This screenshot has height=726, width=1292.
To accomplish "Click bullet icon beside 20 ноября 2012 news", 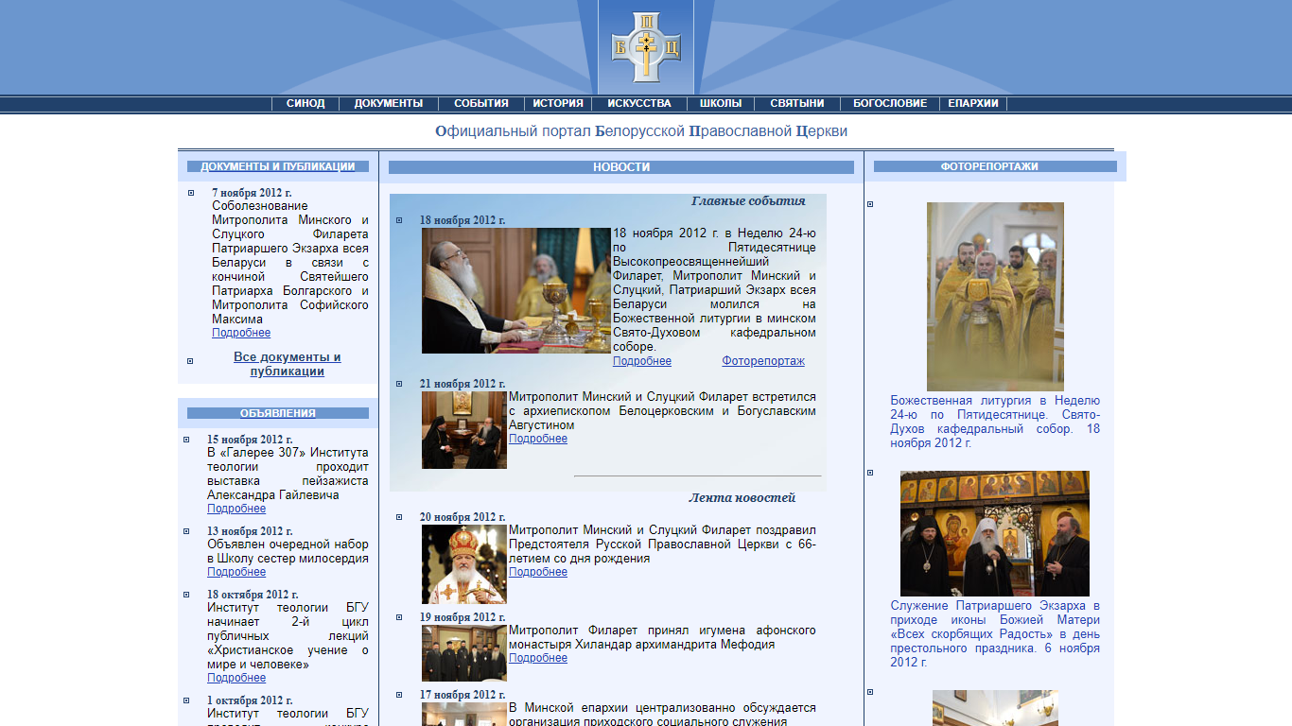I will [398, 517].
